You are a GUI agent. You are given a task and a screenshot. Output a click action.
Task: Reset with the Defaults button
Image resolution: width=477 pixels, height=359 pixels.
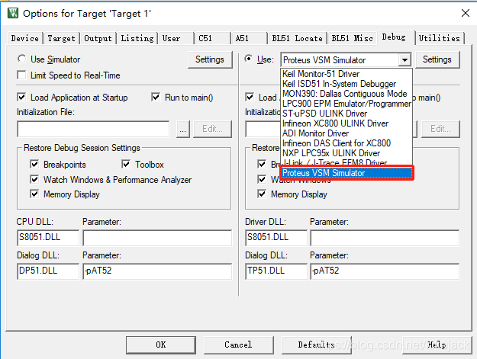click(317, 345)
